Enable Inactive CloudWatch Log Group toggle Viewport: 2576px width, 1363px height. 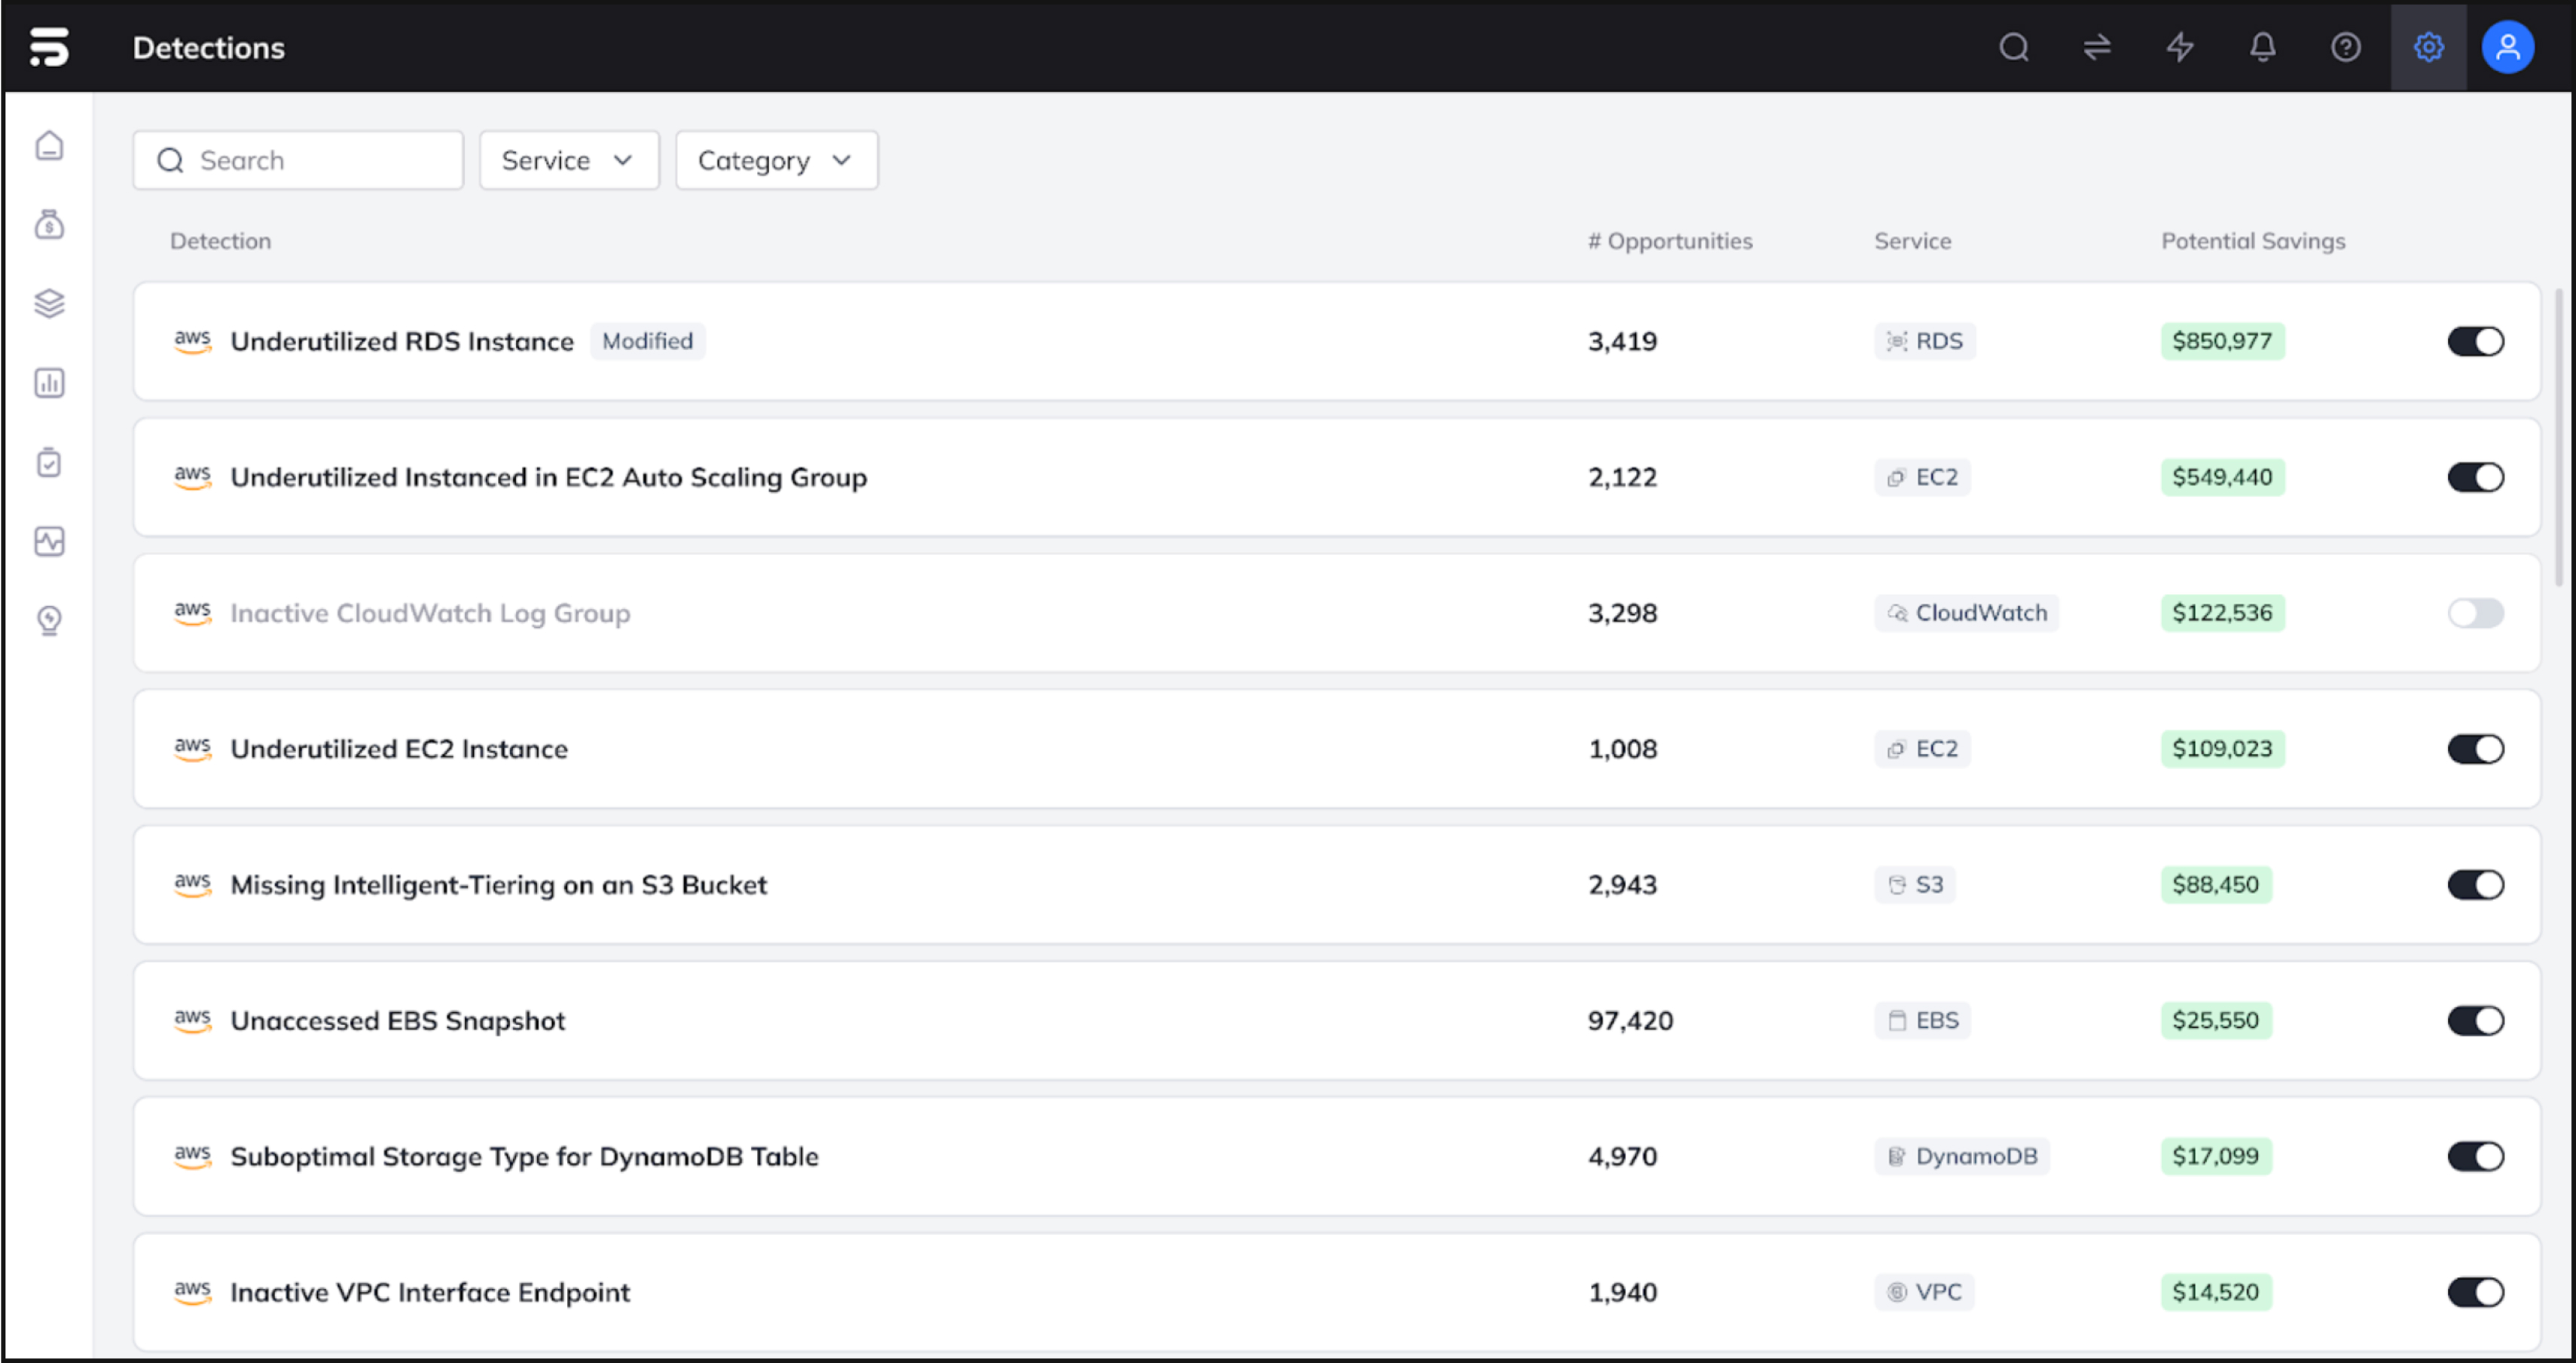2475,613
